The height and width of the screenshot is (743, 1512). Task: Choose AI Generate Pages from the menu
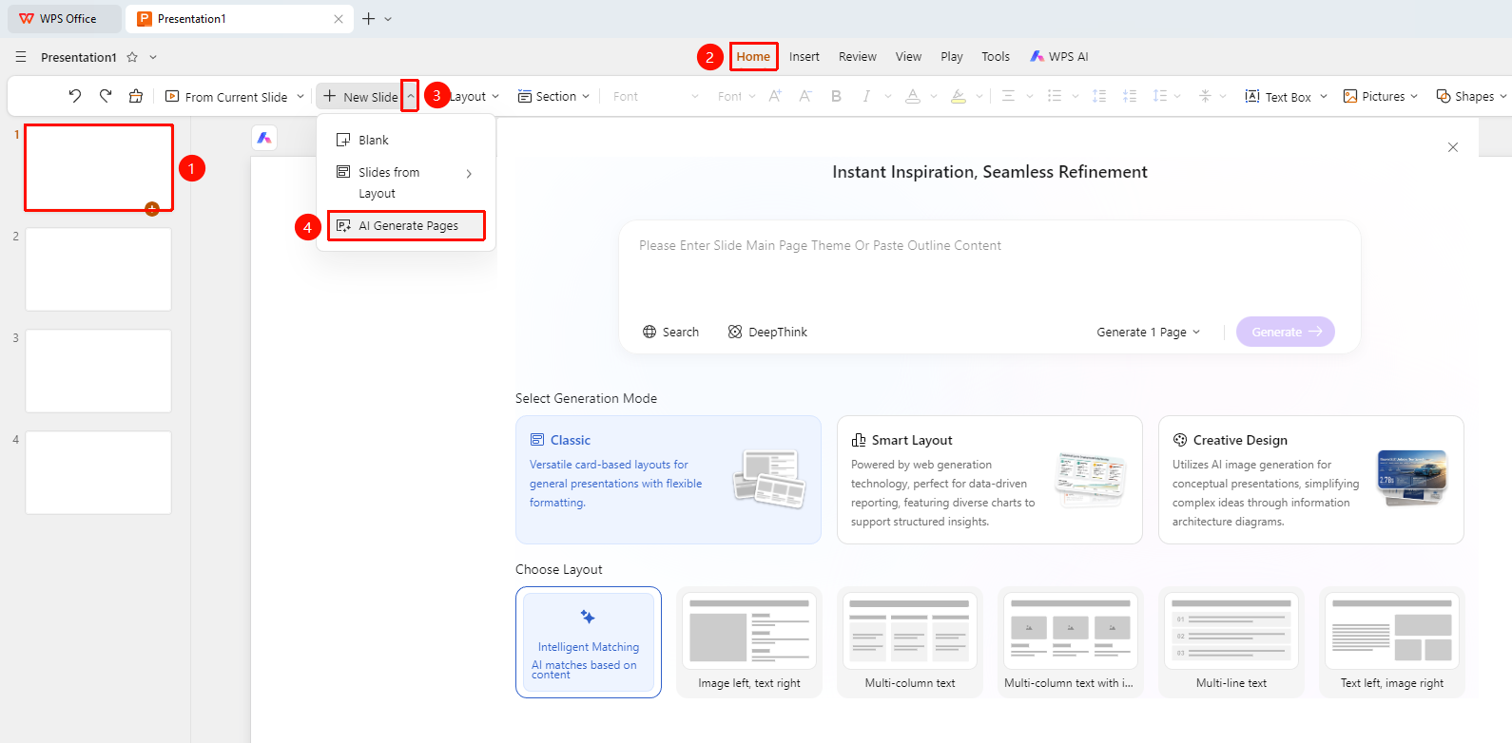click(406, 225)
